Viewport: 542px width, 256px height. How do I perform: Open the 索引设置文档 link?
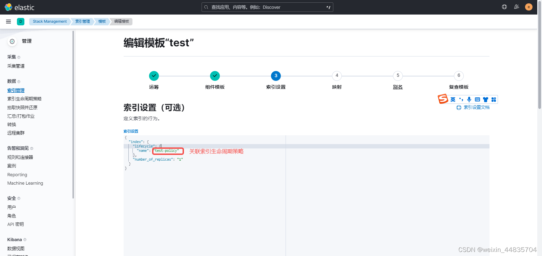pos(473,108)
